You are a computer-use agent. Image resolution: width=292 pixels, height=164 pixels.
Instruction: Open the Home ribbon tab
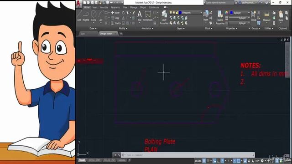click(87, 7)
